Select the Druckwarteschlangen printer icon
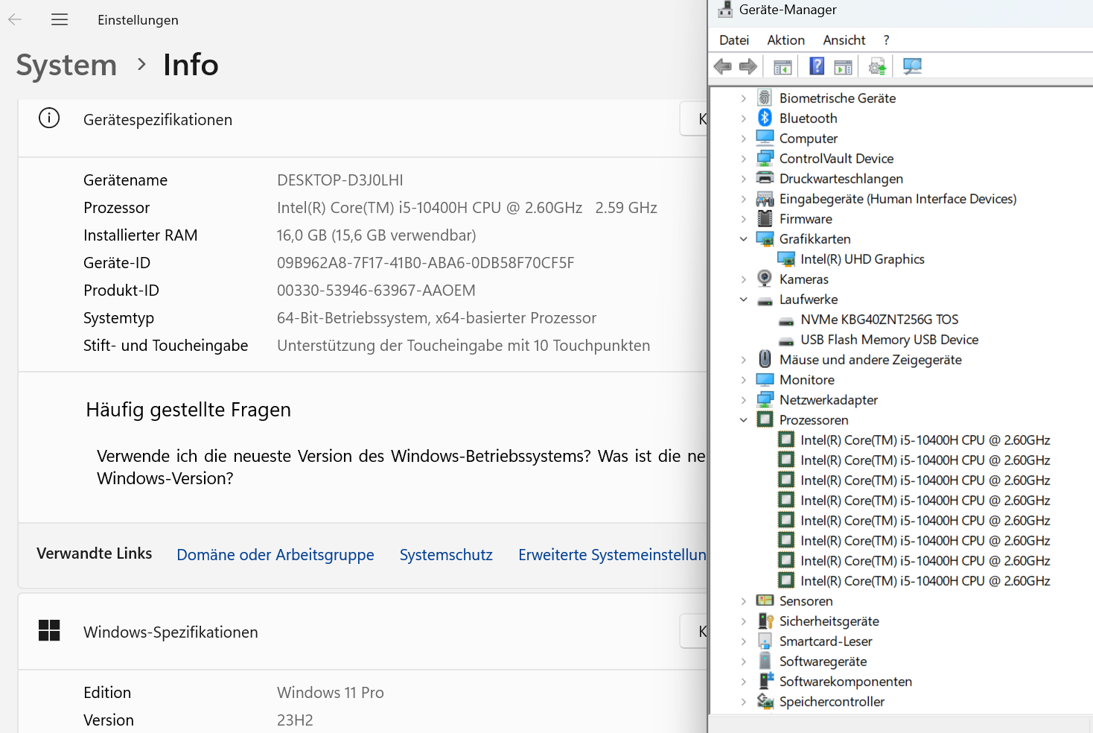The image size is (1093, 733). point(765,178)
